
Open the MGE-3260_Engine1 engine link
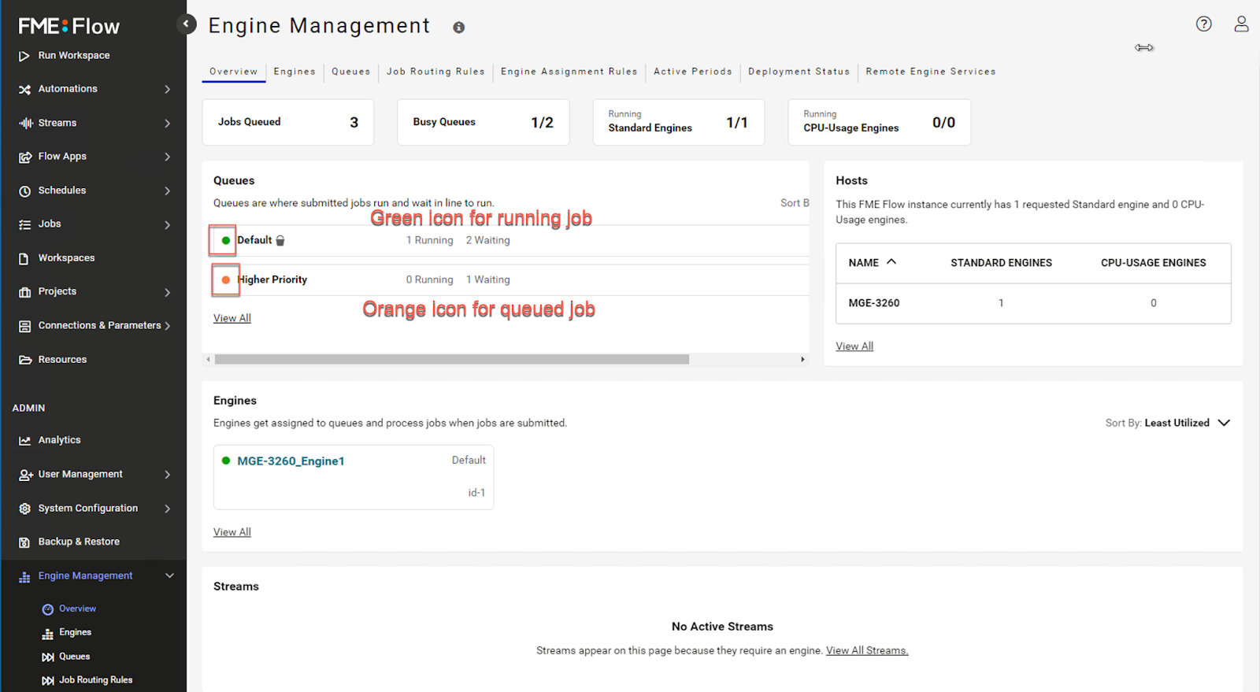(291, 461)
